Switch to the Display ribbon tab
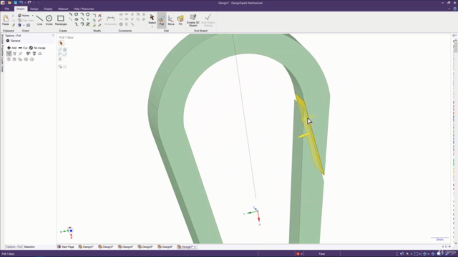This screenshot has height=257, width=458. coord(48,9)
